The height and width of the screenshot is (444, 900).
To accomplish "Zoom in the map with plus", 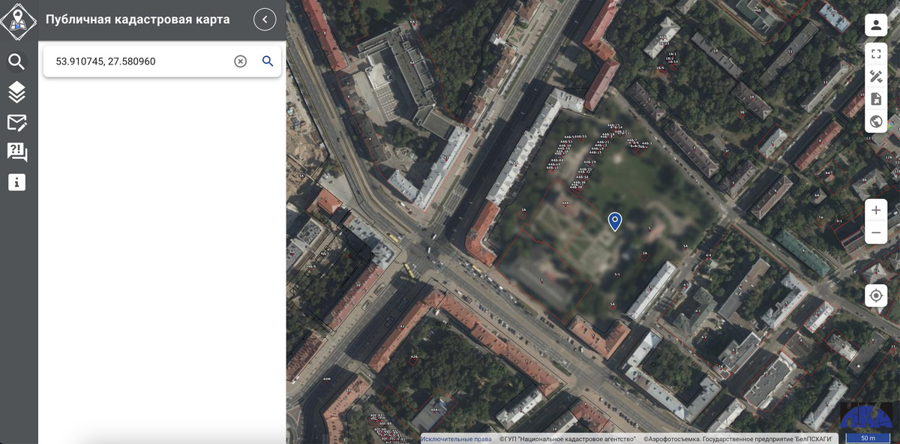I will click(x=876, y=211).
